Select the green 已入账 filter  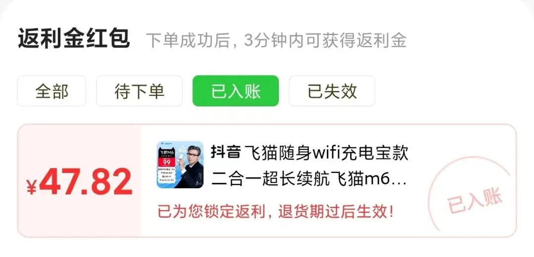pos(236,91)
